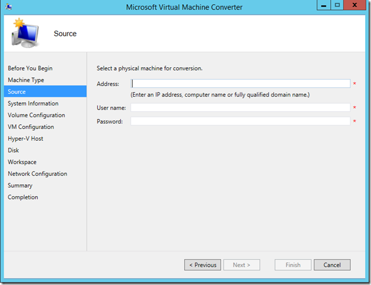Open the Workspace step
This screenshot has height=285, width=371.
point(22,162)
